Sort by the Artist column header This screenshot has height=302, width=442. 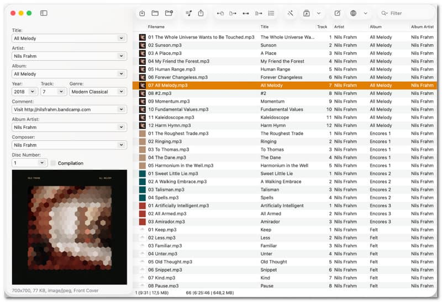[x=339, y=26]
